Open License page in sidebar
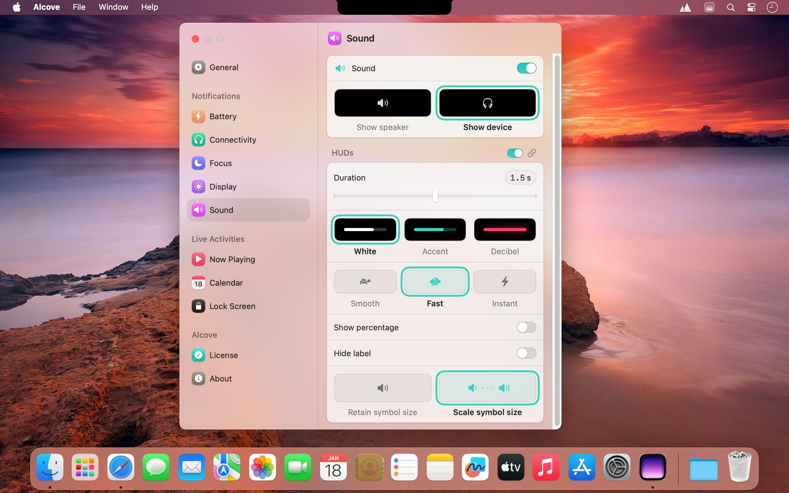The width and height of the screenshot is (789, 493). pos(223,355)
